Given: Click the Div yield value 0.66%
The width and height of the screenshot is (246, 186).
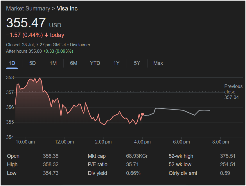Looking at the screenshot, I should [133, 173].
